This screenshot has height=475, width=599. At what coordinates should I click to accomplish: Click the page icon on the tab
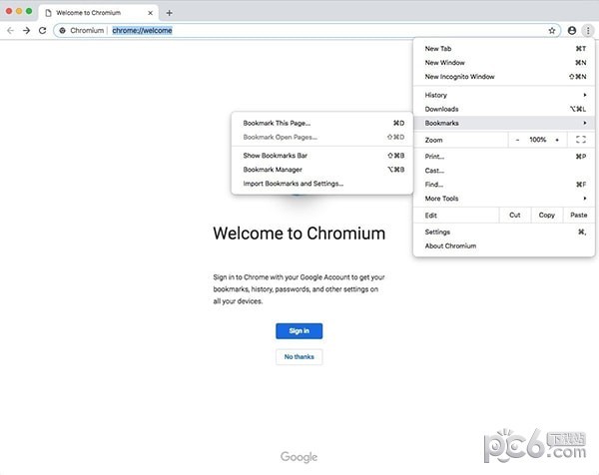(x=48, y=13)
